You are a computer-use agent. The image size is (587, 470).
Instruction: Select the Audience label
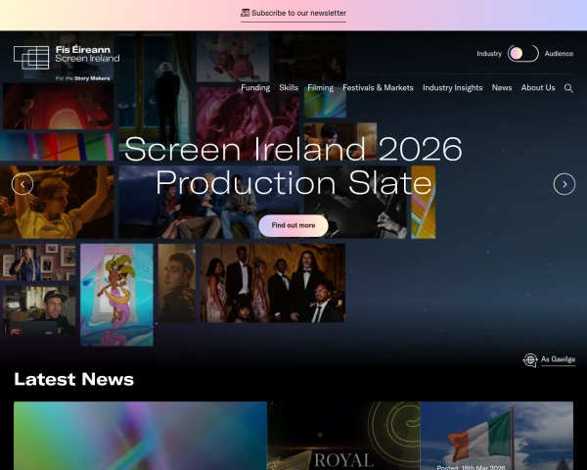pyautogui.click(x=559, y=54)
